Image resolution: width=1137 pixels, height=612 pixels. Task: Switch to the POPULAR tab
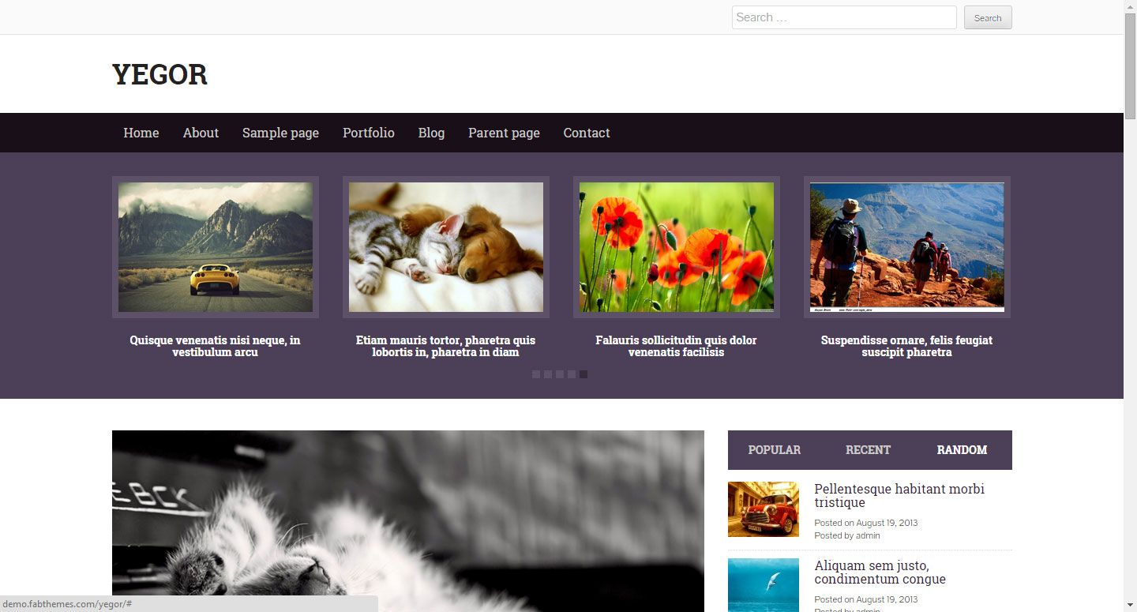(775, 450)
